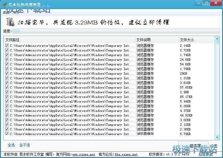Select the file size text 2.38KB
The image size is (223, 158).
tap(185, 129)
